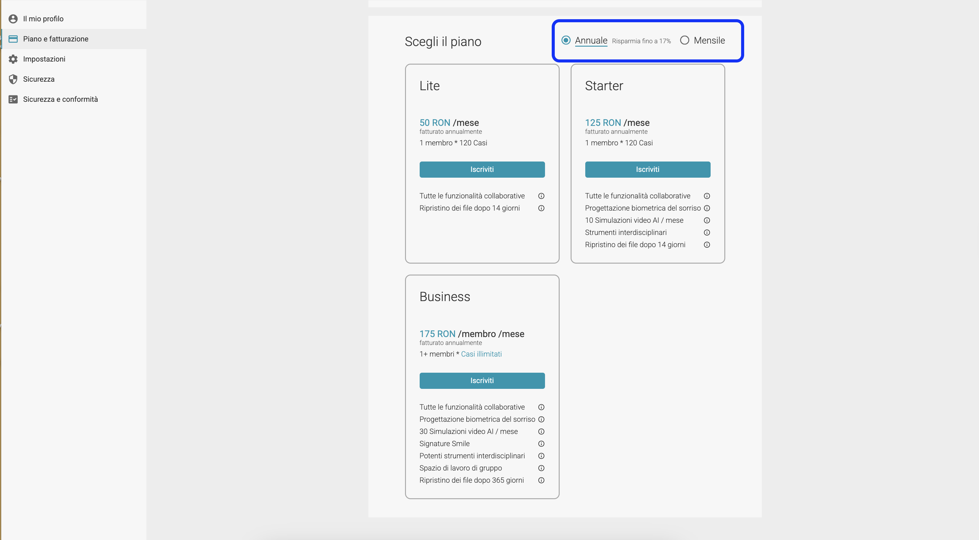Click info icon for Starter 10 Simulazioni video AI
Viewport: 979px width, 540px height.
tap(707, 220)
